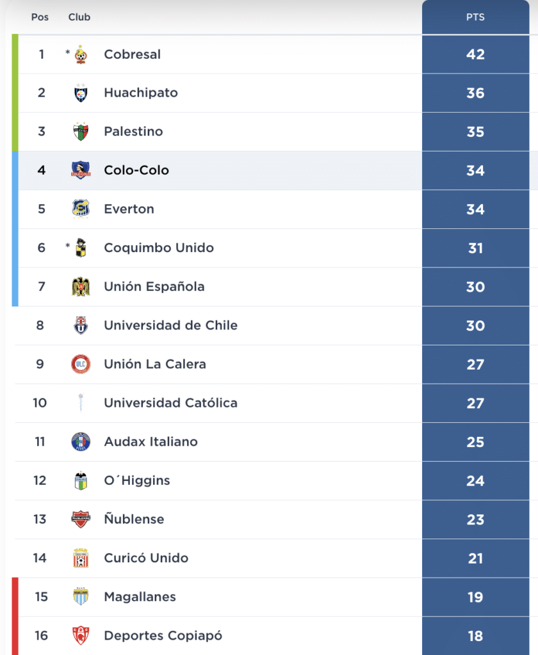Click the Huachipato club badge
This screenshot has height=655, width=538.
[x=80, y=93]
